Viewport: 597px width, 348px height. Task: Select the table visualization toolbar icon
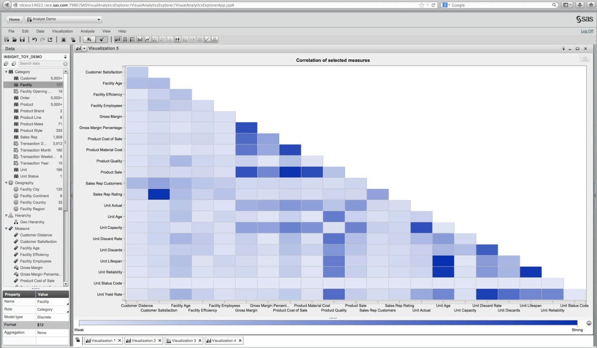pos(125,40)
